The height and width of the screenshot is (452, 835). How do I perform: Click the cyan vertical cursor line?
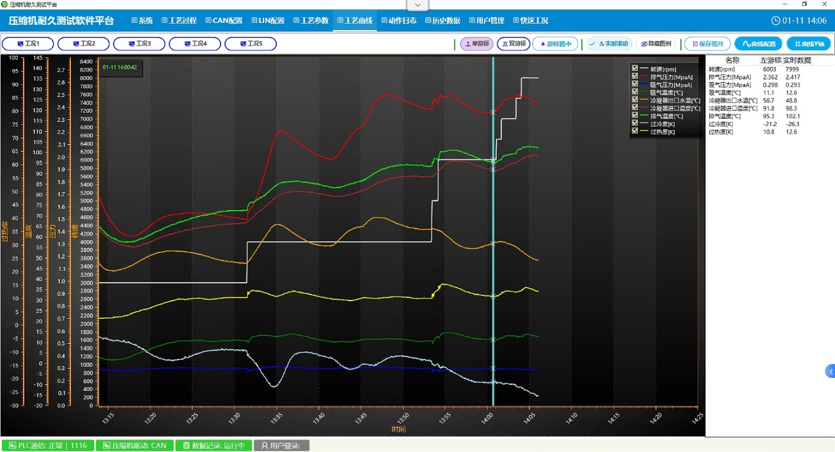pos(493,230)
